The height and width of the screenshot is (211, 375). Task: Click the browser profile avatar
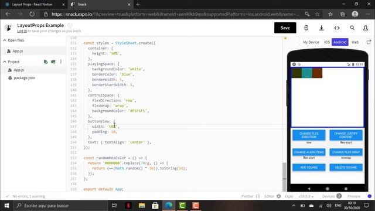(355, 14)
